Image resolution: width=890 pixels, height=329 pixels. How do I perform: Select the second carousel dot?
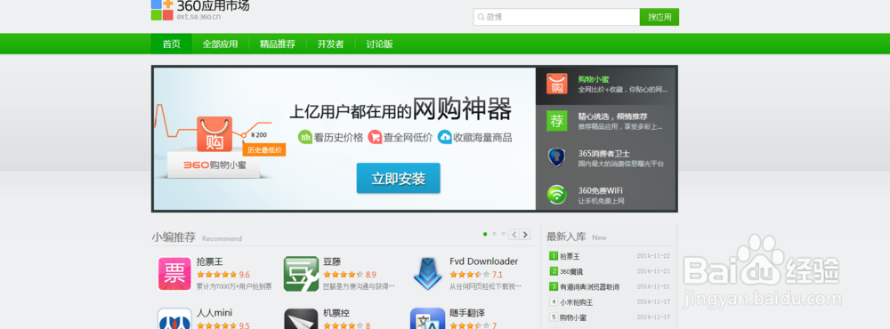click(x=494, y=234)
